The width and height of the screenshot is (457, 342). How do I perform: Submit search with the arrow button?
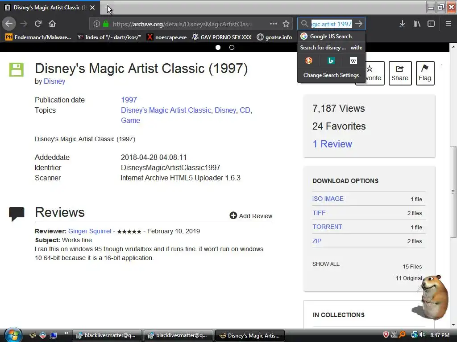point(359,24)
